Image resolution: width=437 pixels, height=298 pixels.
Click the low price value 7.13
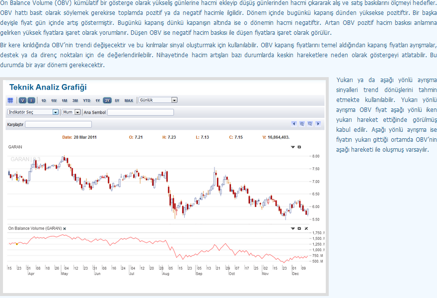coord(205,137)
